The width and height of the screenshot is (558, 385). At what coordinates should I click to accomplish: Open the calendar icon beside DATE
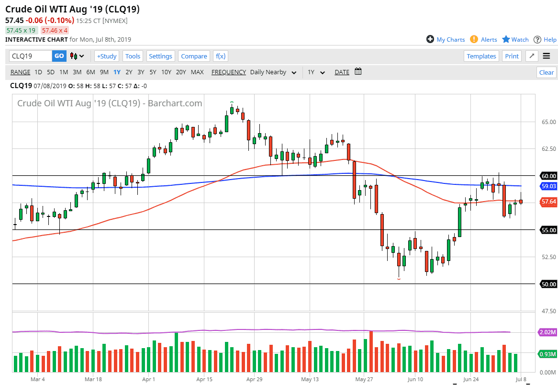tap(358, 72)
